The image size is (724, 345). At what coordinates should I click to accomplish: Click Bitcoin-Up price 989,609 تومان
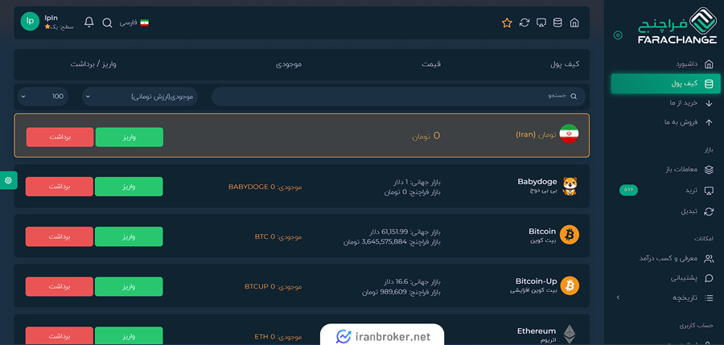[x=401, y=292]
